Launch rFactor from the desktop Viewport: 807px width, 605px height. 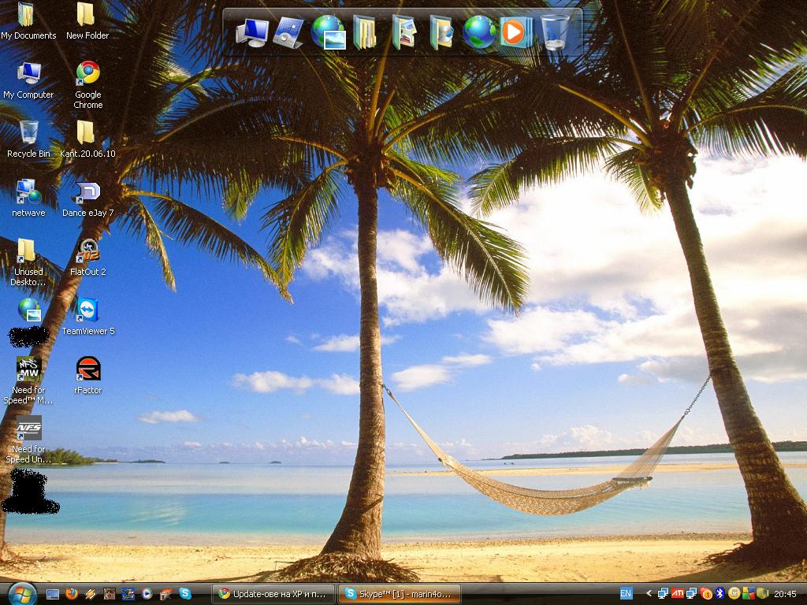[87, 369]
